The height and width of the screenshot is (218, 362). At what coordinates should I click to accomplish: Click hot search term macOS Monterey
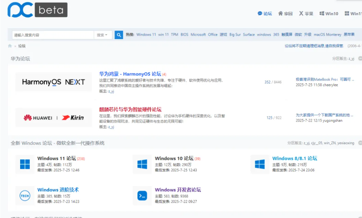pyautogui.click(x=327, y=35)
